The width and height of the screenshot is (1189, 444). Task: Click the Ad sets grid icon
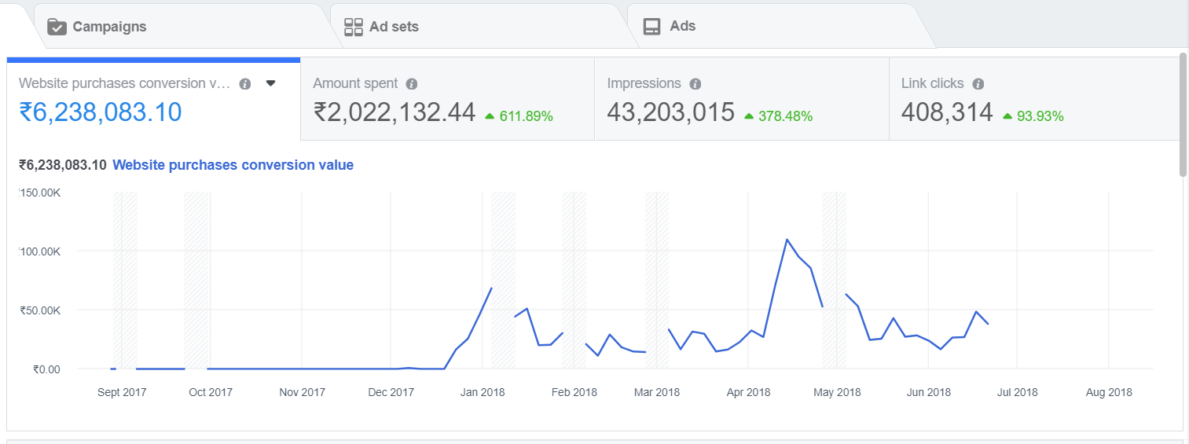[x=354, y=27]
